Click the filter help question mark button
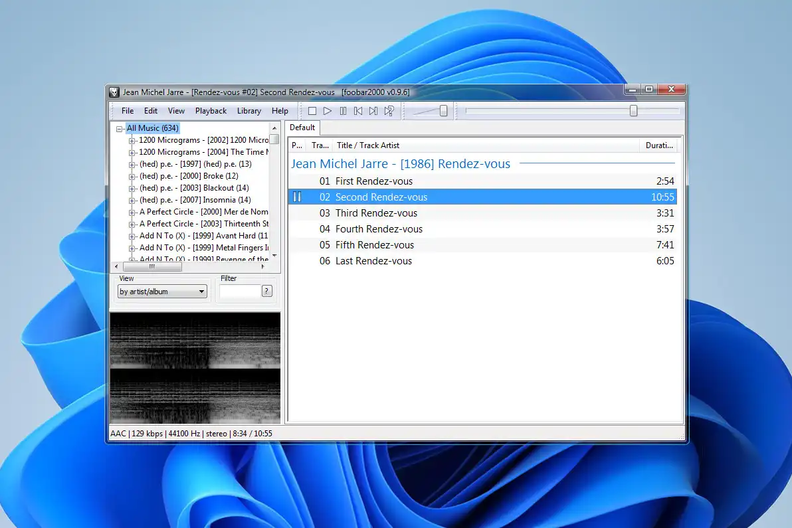 [267, 291]
